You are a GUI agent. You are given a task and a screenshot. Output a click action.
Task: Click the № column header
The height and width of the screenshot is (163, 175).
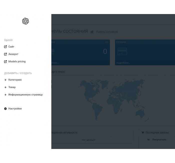point(148,140)
